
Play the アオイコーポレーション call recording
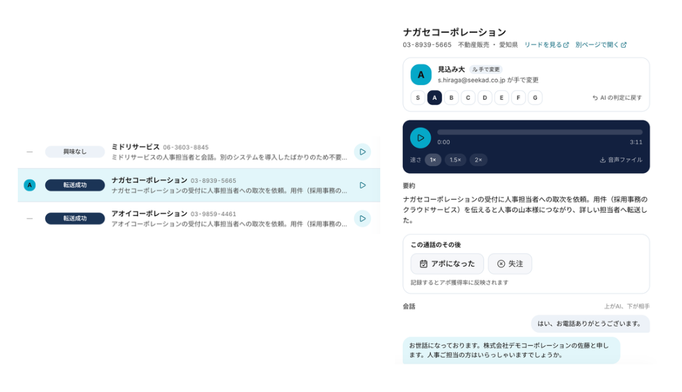[362, 218]
